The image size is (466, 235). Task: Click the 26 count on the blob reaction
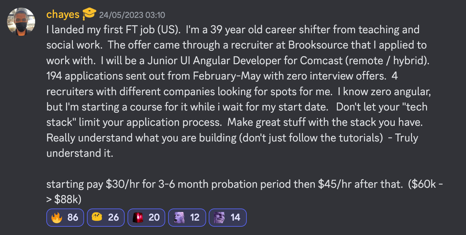[x=113, y=217]
